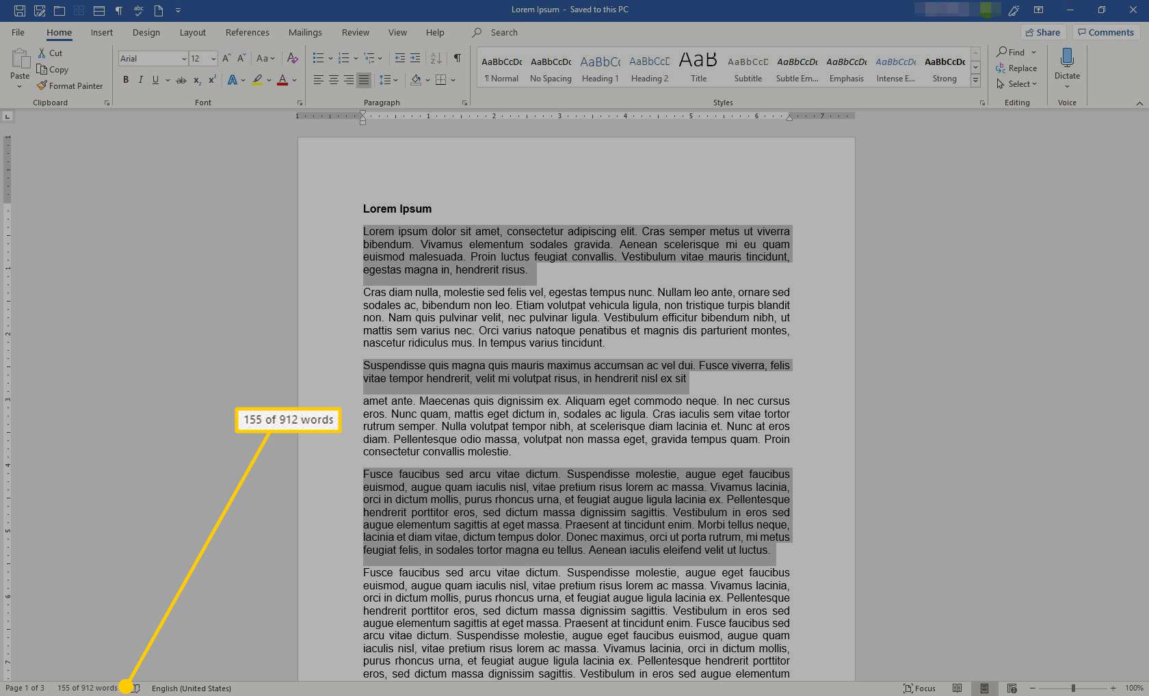Click 100% zoom level
This screenshot has width=1149, height=696.
point(1134,688)
